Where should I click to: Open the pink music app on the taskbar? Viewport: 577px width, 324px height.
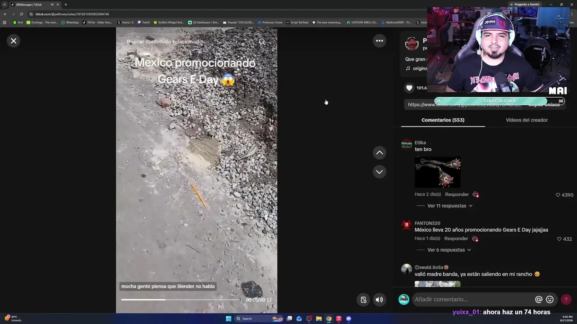339,319
